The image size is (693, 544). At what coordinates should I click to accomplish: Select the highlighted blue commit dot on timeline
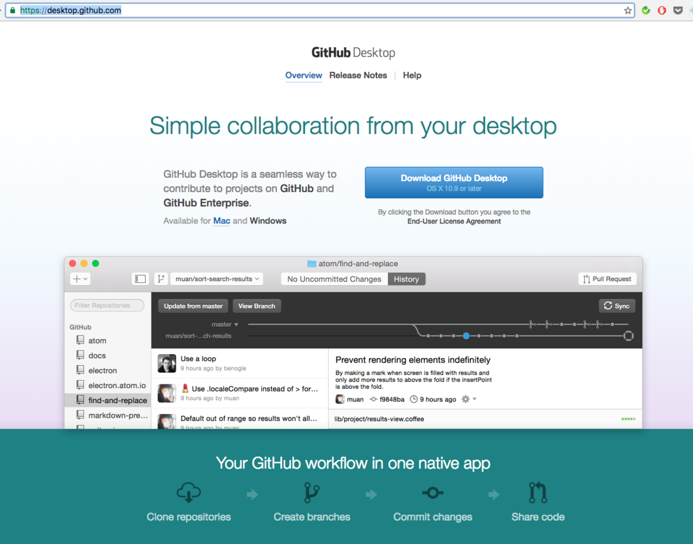(x=466, y=336)
